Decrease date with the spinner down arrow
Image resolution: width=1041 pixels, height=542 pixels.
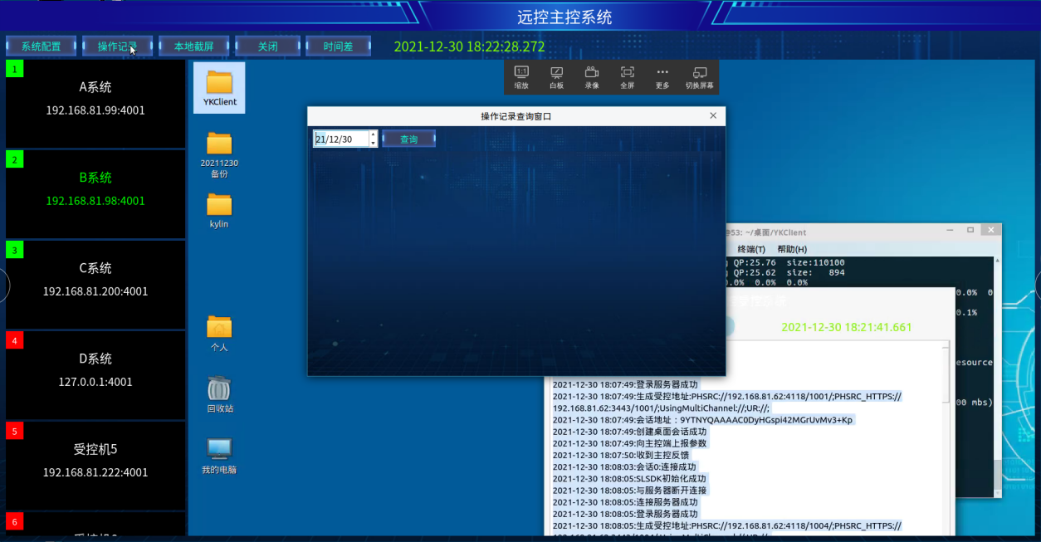click(374, 144)
